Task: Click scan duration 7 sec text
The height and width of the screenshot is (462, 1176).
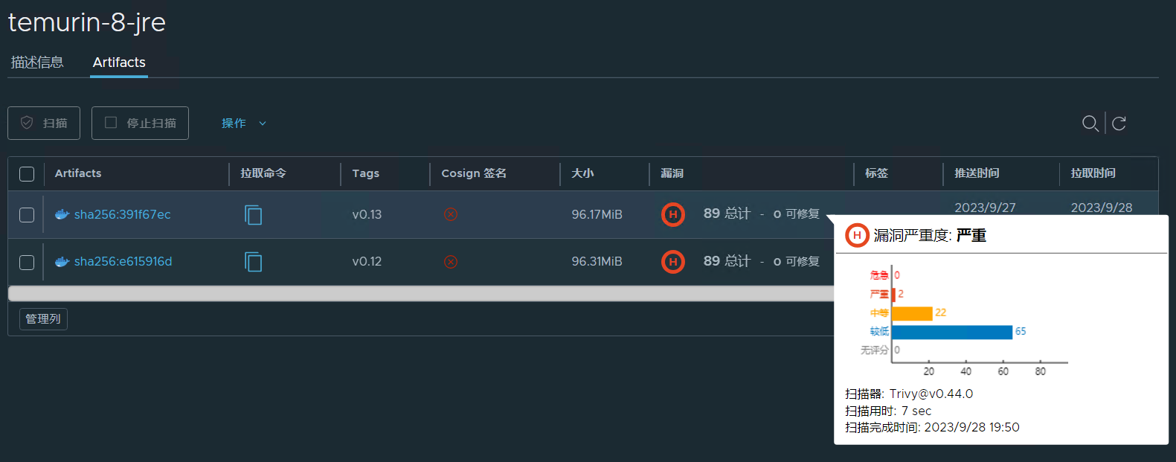Action: (916, 411)
